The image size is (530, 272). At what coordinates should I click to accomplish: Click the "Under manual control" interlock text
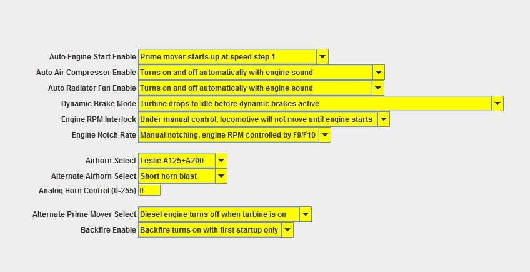click(x=257, y=119)
